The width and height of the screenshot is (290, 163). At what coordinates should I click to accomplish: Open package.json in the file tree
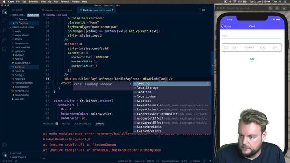pyautogui.click(x=22, y=87)
